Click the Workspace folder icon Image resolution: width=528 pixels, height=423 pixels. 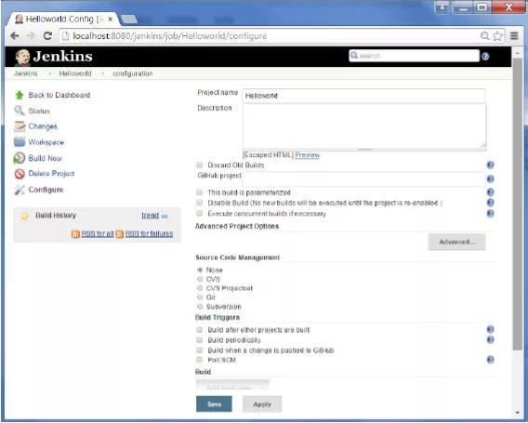pyautogui.click(x=20, y=142)
